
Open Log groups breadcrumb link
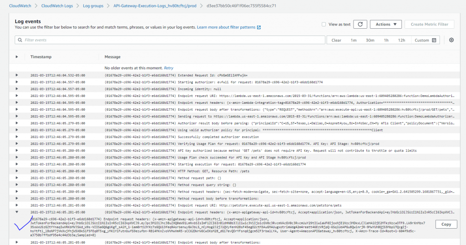tap(93, 5)
